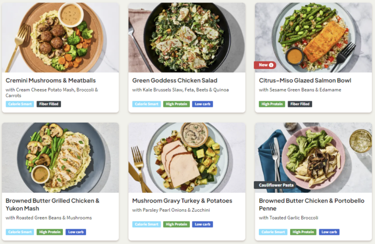Open Browned Butter Chicken Portobello Penne photo
This screenshot has height=244, width=375.
coord(313,158)
